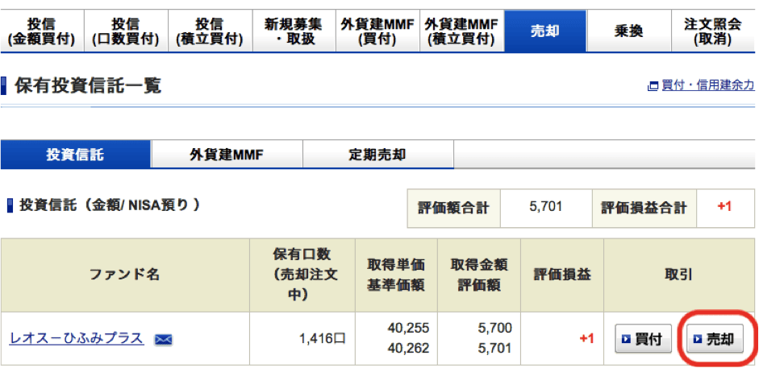
Task: Open 注文照会(取消) tab
Action: click(x=713, y=31)
